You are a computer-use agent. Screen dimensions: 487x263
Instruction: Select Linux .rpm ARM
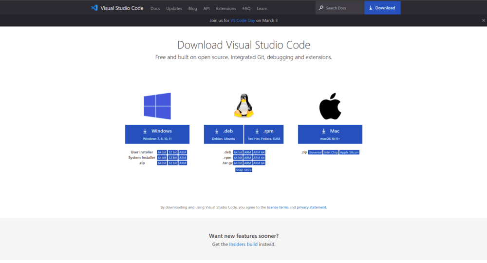click(247, 158)
